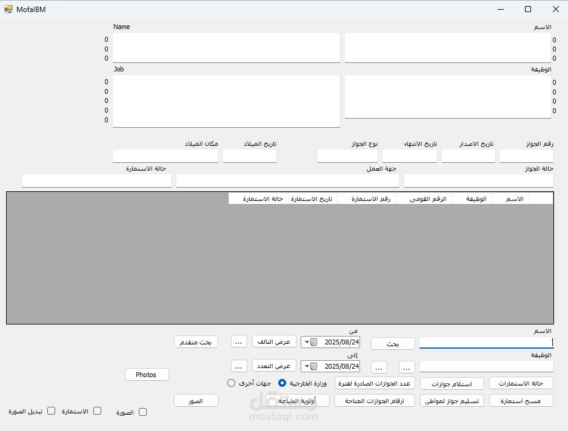The image size is (568, 431).
Task: Sort grid by رقم الاستمارة column header
Action: (367, 199)
